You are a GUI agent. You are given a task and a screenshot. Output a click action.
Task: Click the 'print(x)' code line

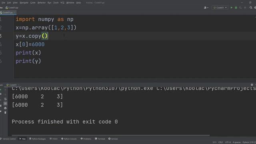28,53
